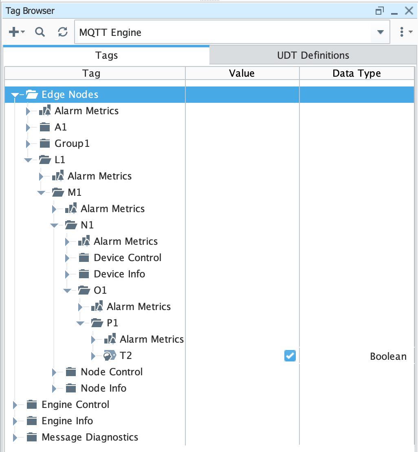
Task: Click the Value column header
Action: pos(242,73)
